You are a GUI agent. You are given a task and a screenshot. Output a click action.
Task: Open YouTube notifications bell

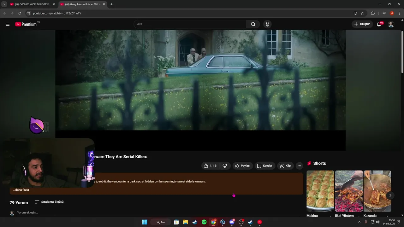[x=379, y=24]
